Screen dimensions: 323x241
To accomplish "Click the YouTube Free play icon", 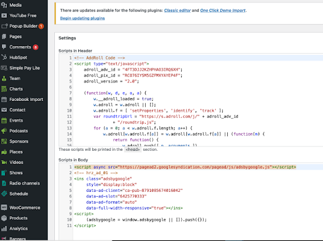I will point(4,15).
